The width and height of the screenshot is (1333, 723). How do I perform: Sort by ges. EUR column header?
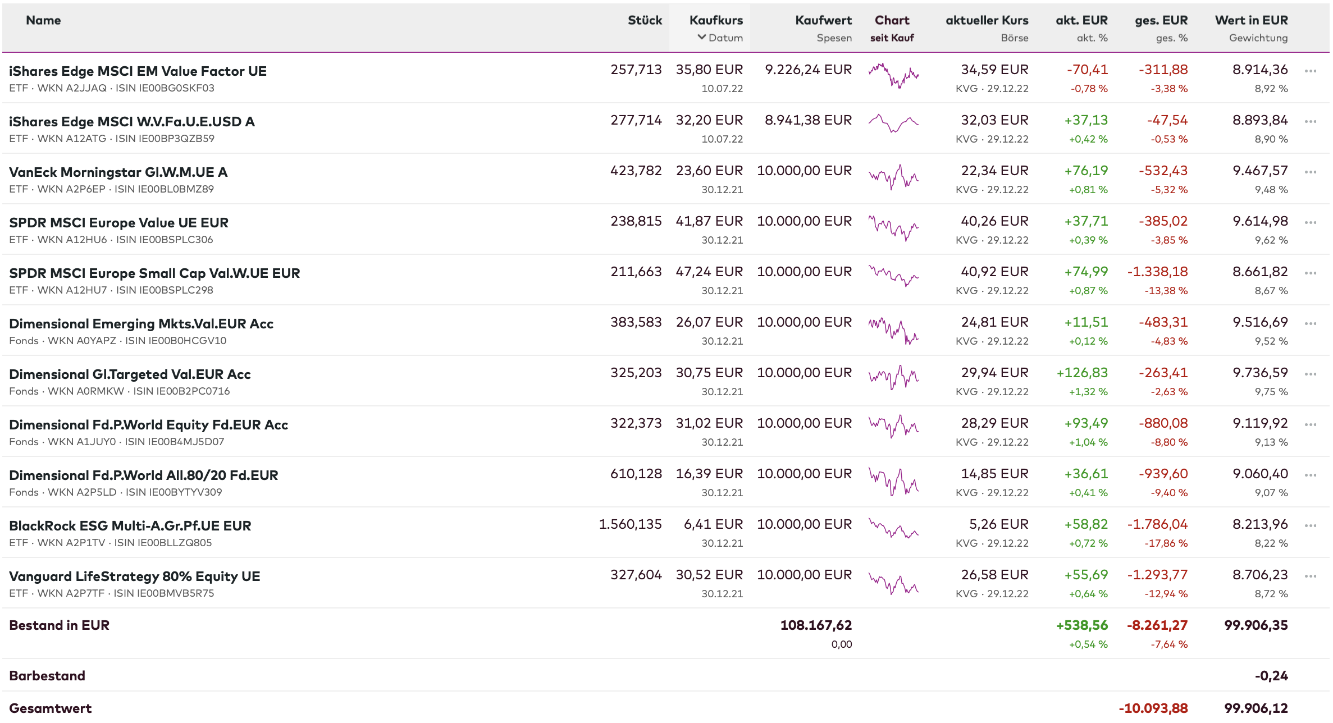[1161, 20]
